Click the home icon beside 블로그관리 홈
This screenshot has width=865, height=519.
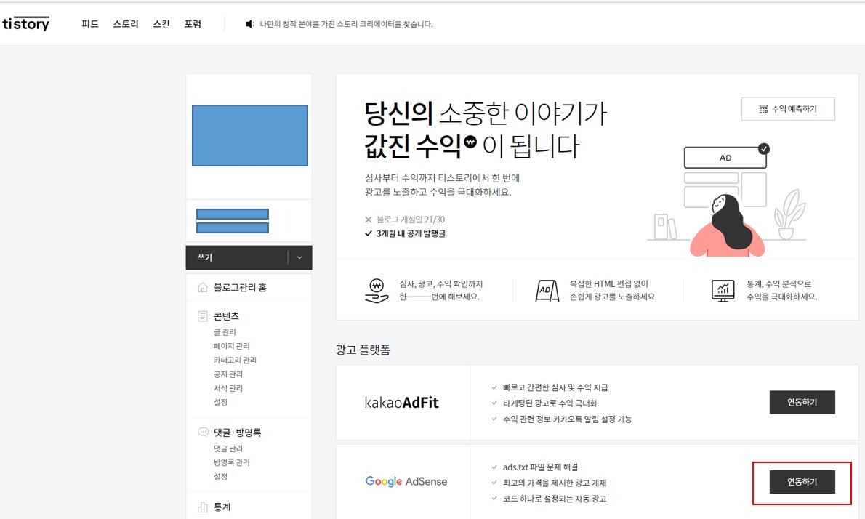point(203,287)
